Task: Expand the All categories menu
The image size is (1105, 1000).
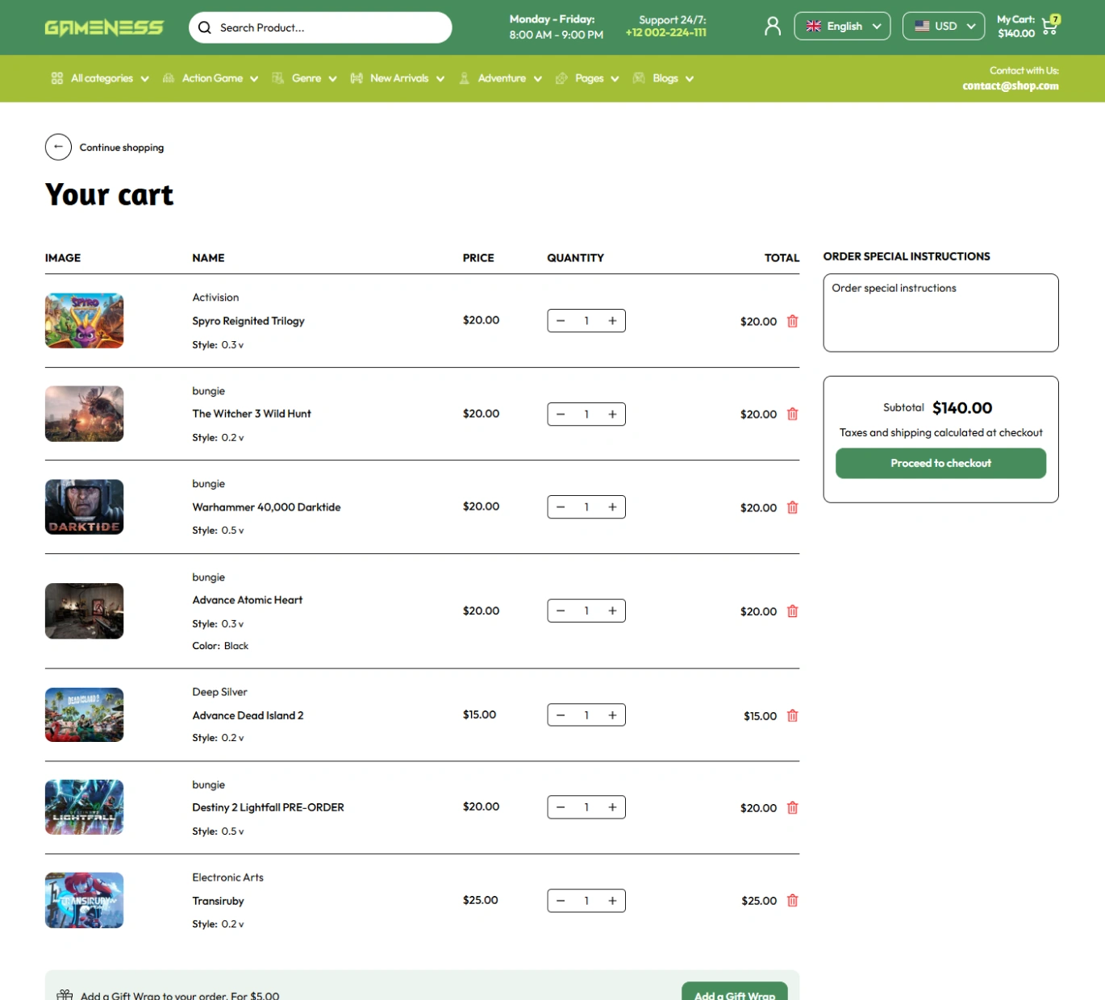Action: coord(100,78)
